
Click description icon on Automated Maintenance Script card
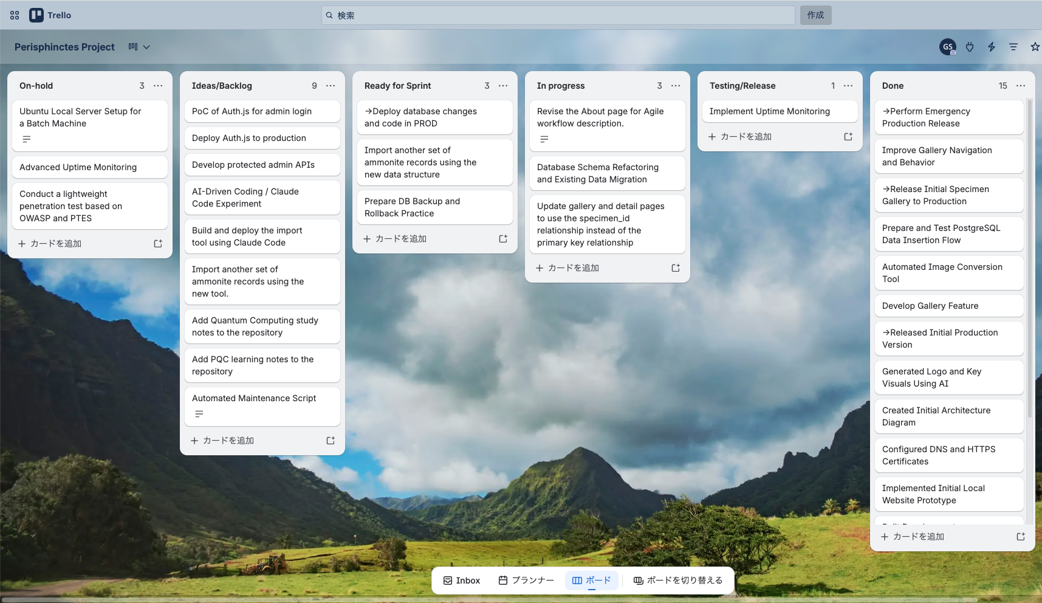199,414
